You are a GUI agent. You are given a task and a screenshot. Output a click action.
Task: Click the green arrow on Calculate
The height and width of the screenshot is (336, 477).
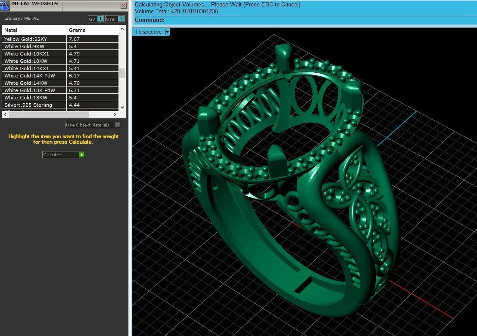[81, 154]
